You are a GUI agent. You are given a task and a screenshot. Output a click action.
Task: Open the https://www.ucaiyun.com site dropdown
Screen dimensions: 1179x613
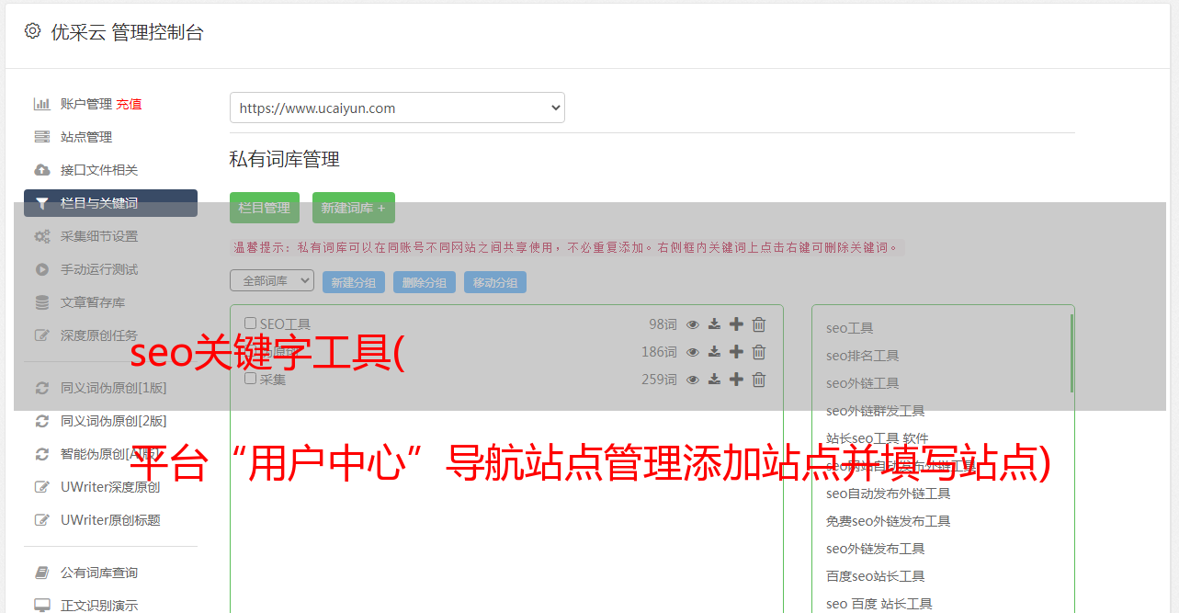(397, 108)
